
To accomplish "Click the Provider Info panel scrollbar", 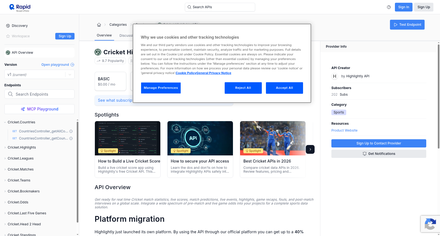I will pyautogui.click(x=439, y=96).
